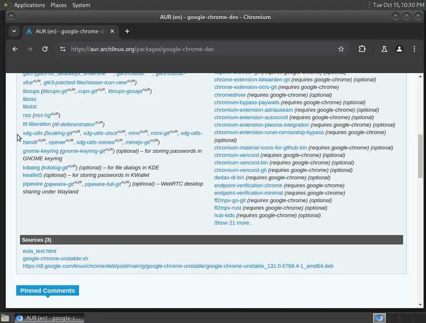Open a new browser tab

coord(127,31)
